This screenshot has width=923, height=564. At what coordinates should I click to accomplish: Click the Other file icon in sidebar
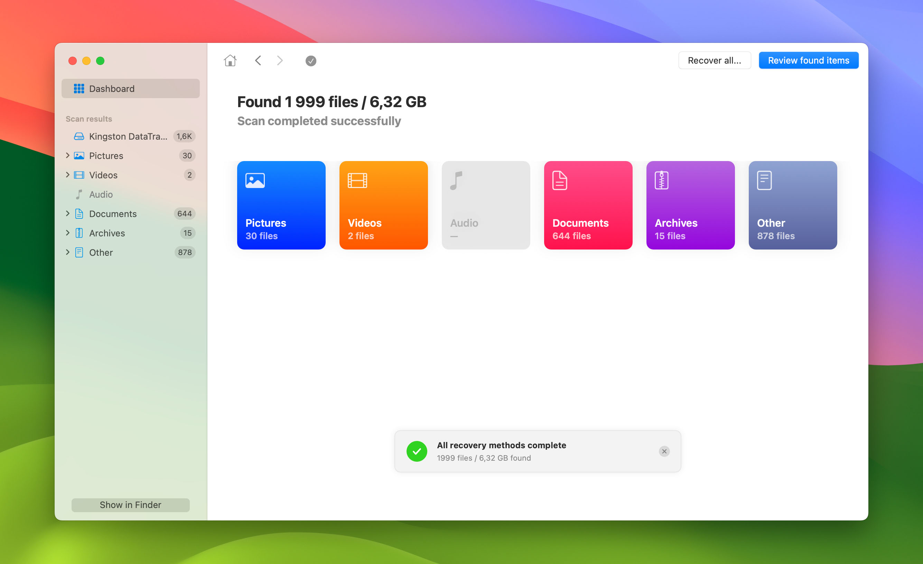click(79, 252)
